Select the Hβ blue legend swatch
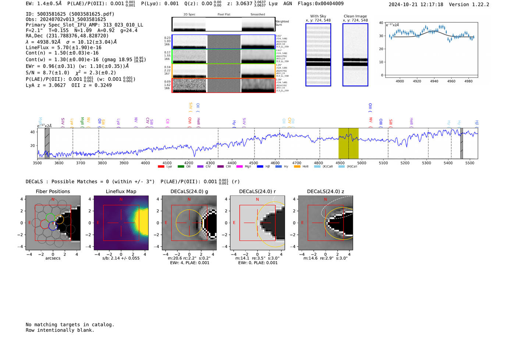 [x=260, y=167]
